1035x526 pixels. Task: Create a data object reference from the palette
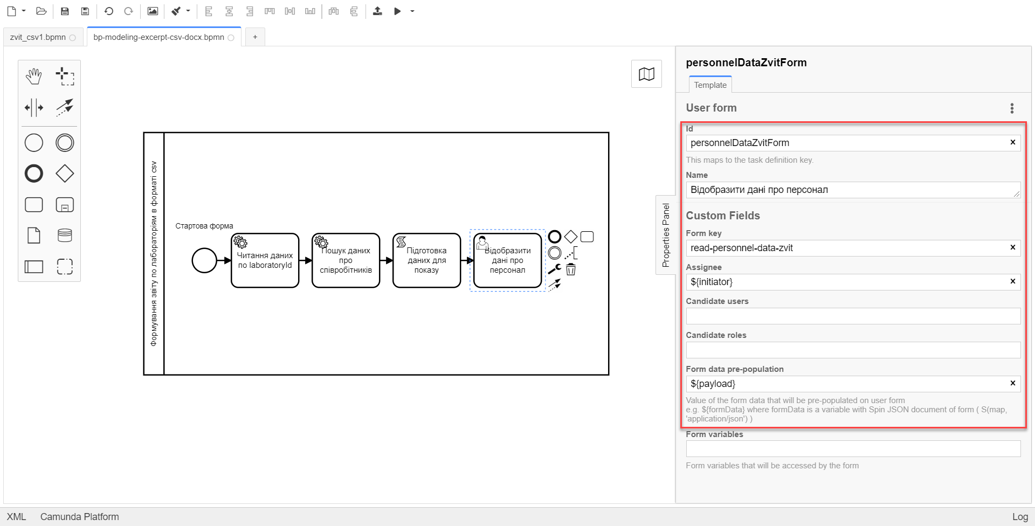click(x=33, y=236)
